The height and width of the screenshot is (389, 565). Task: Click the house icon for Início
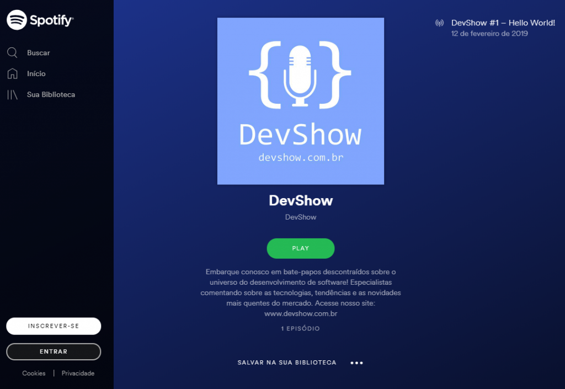click(12, 74)
